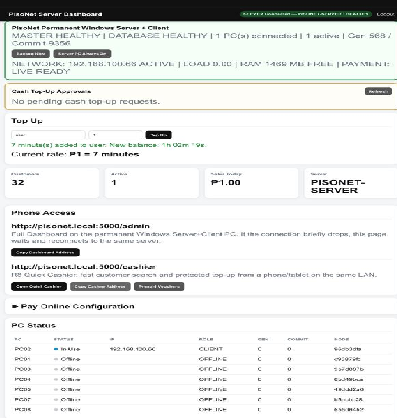This screenshot has width=397, height=418.
Task: Focus the top-up amount field
Action: pos(115,135)
